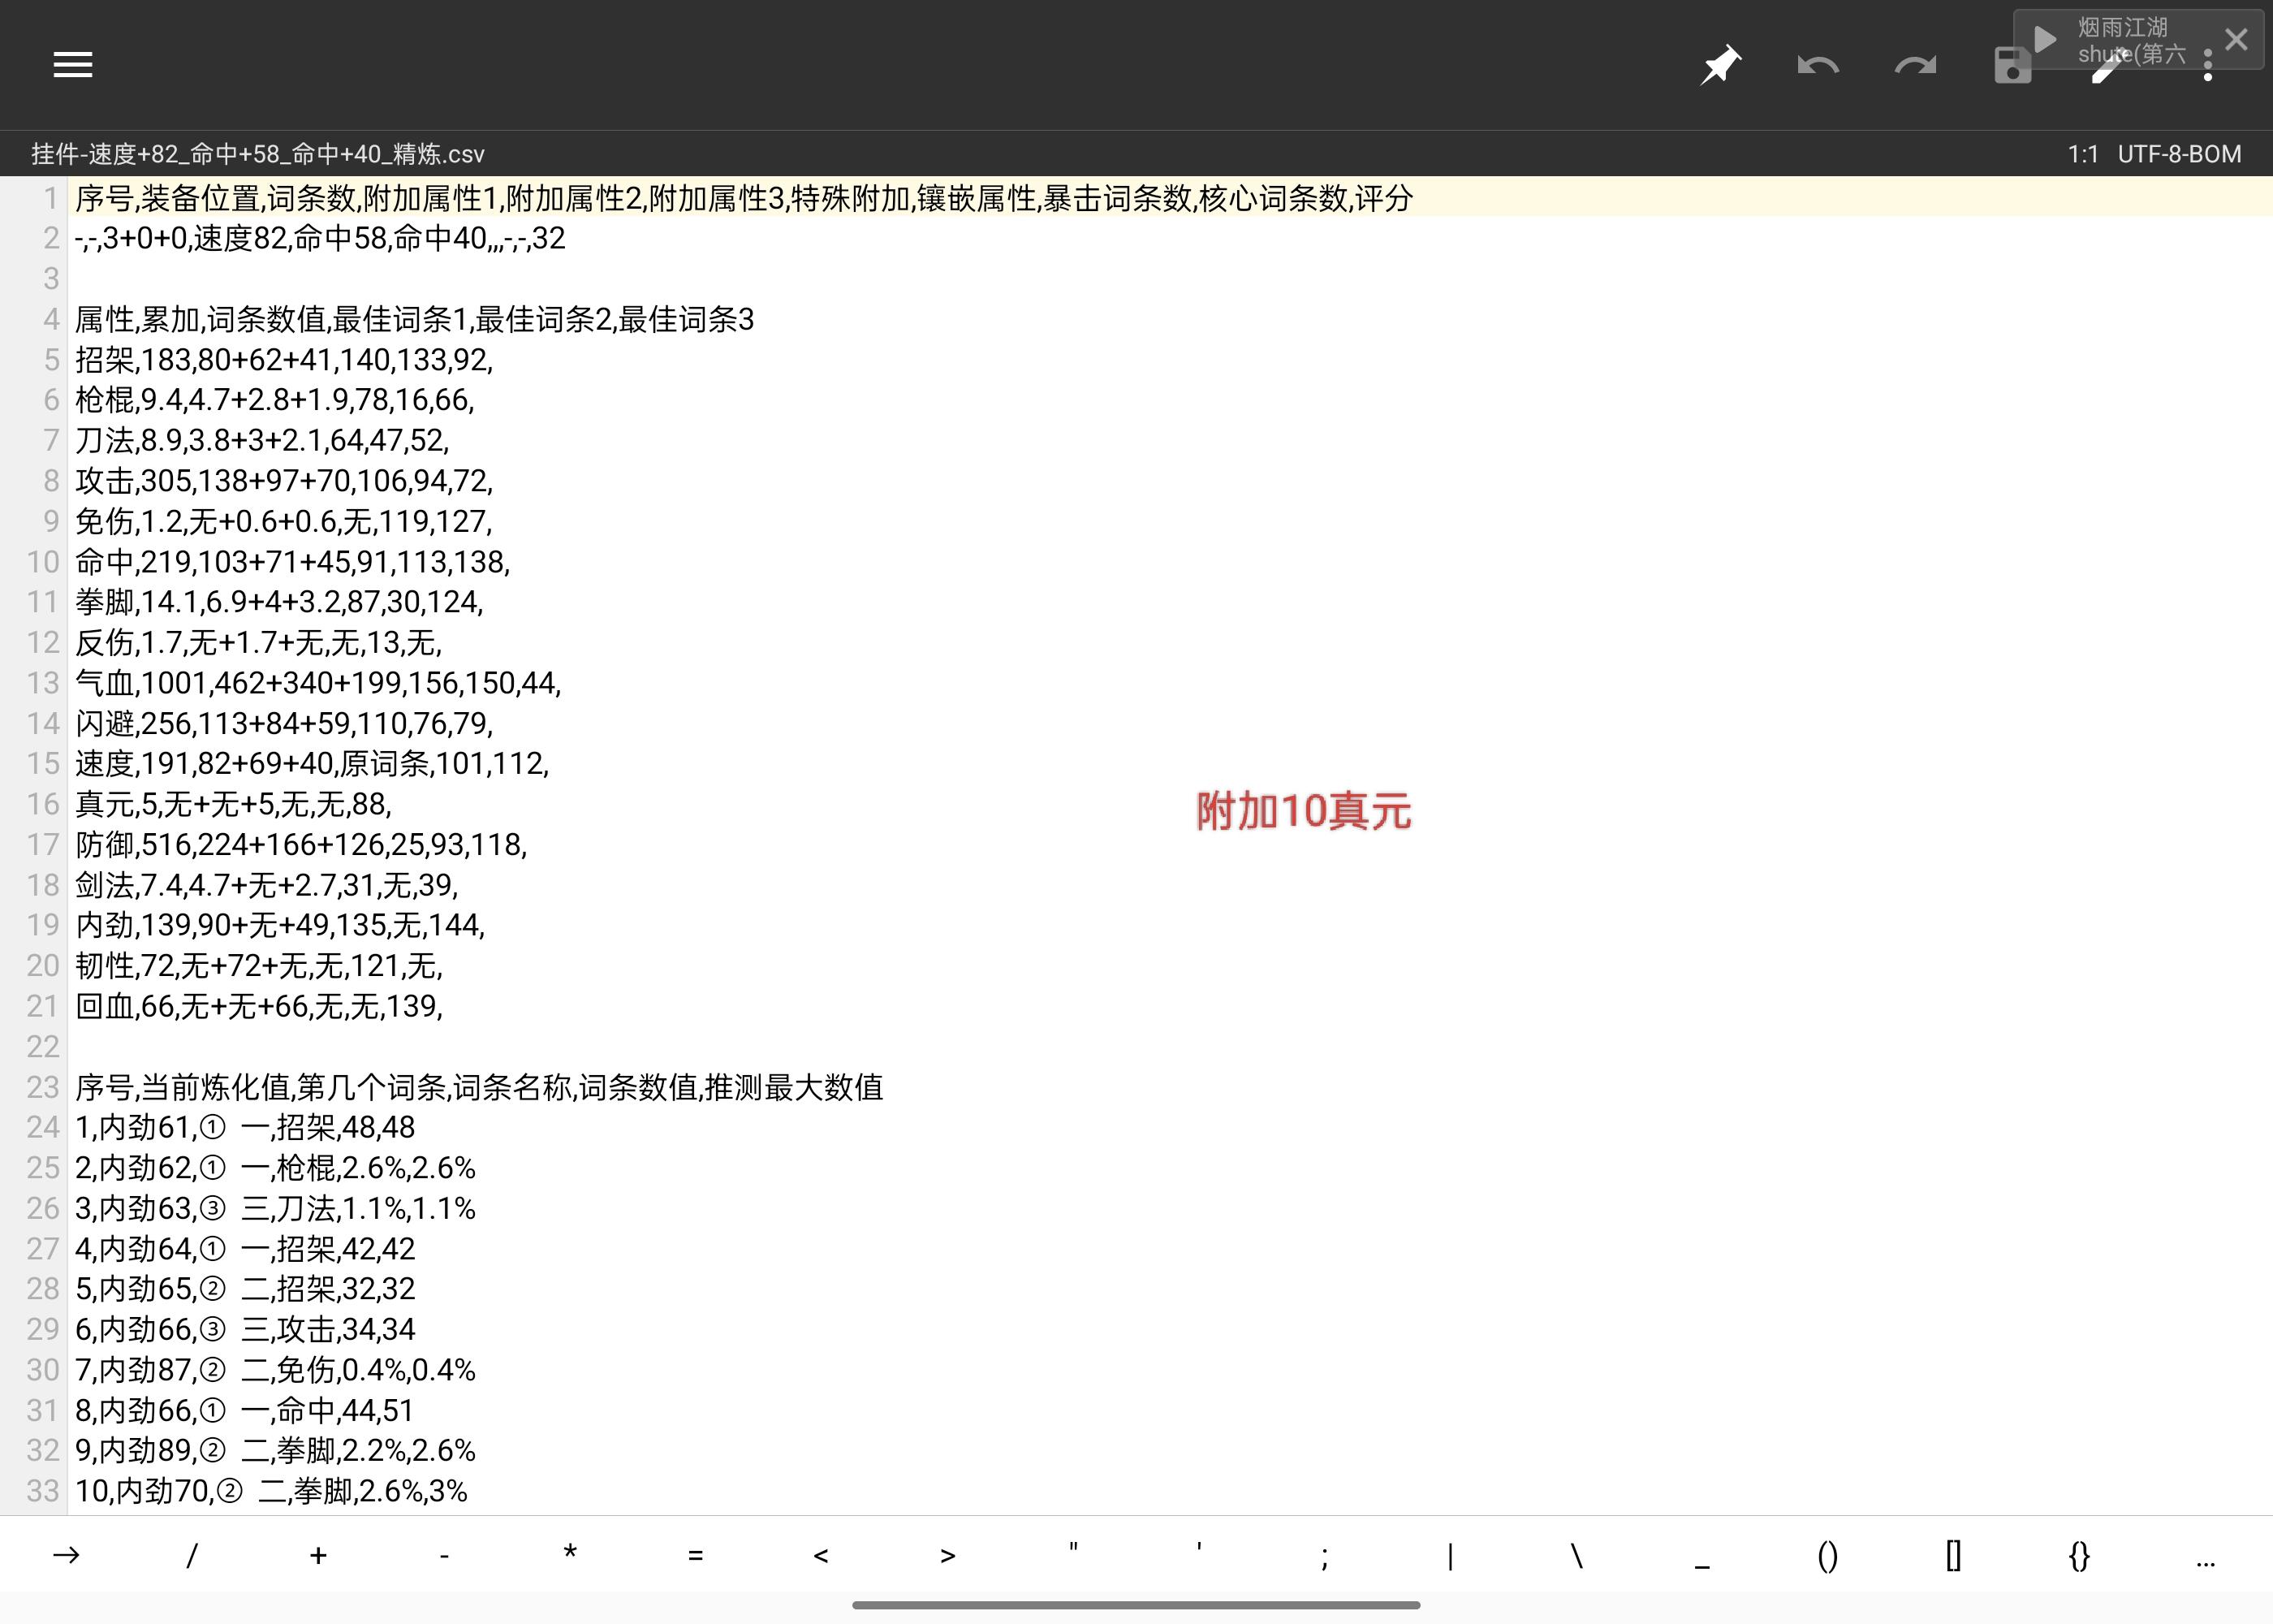Click the 1:1 cursor position indicator
Viewport: 2273px width, 1624px height.
[2083, 154]
